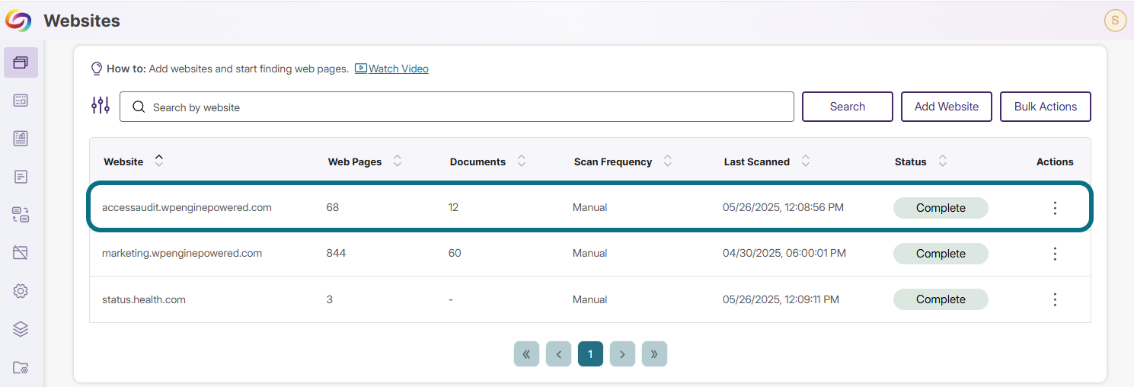This screenshot has width=1134, height=387.
Task: Click the 04/30/2025, 06:00:01 PM timestamp
Action: (784, 253)
